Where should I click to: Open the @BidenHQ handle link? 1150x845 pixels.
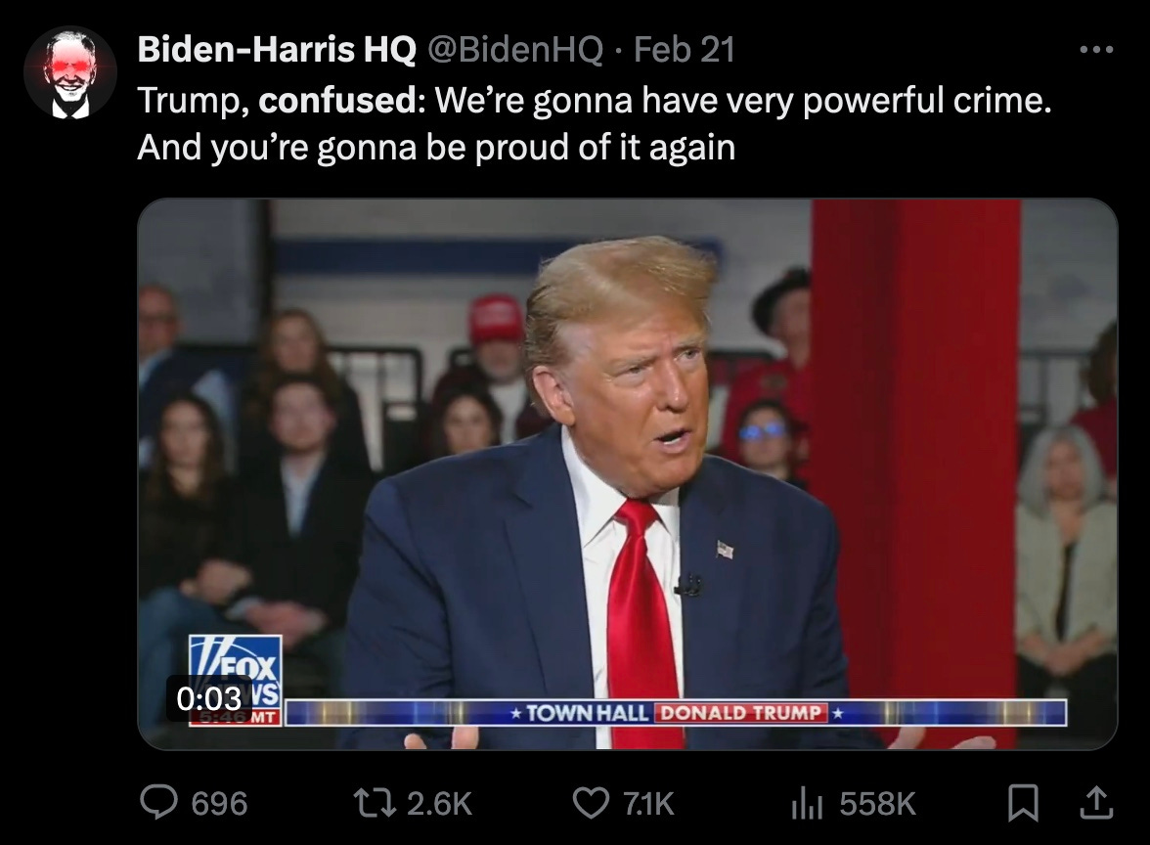pyautogui.click(x=514, y=50)
